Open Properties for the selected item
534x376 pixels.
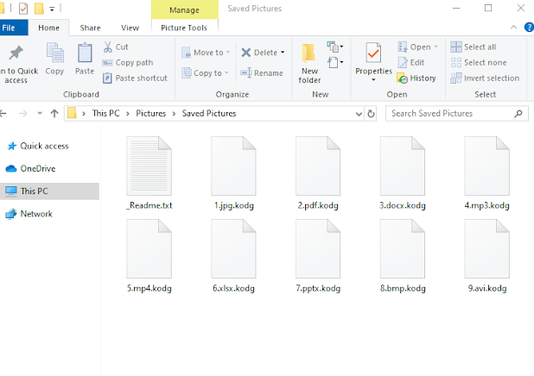[x=373, y=60]
